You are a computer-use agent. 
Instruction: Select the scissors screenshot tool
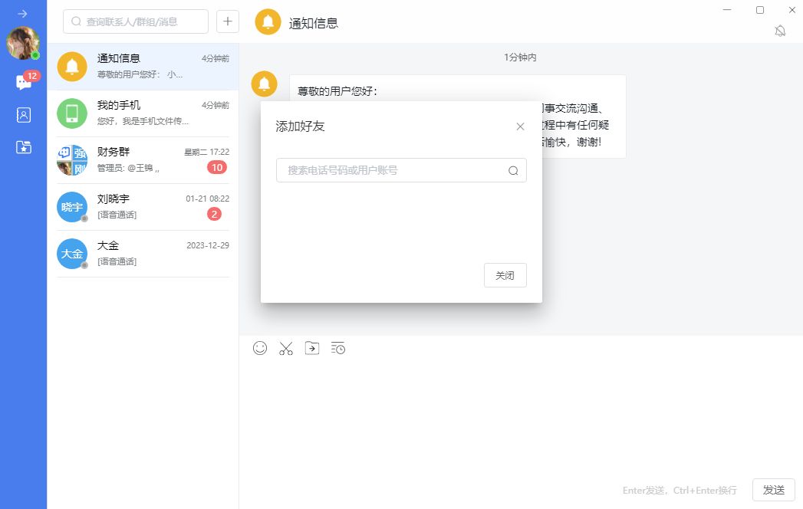286,348
